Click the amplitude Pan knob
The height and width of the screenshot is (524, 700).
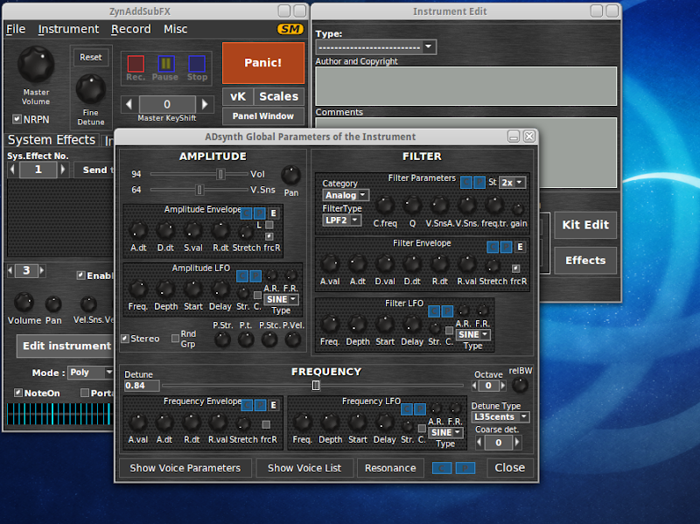(290, 174)
